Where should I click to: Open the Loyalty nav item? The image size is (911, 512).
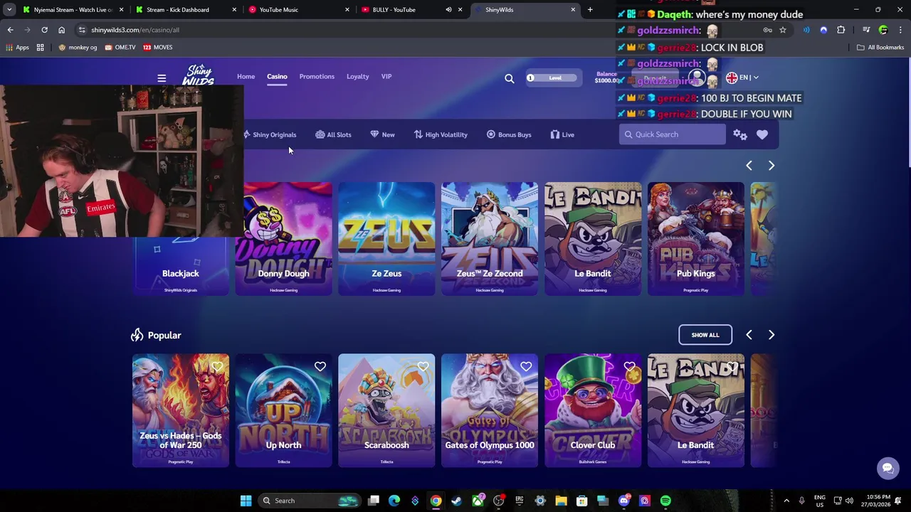coord(357,76)
